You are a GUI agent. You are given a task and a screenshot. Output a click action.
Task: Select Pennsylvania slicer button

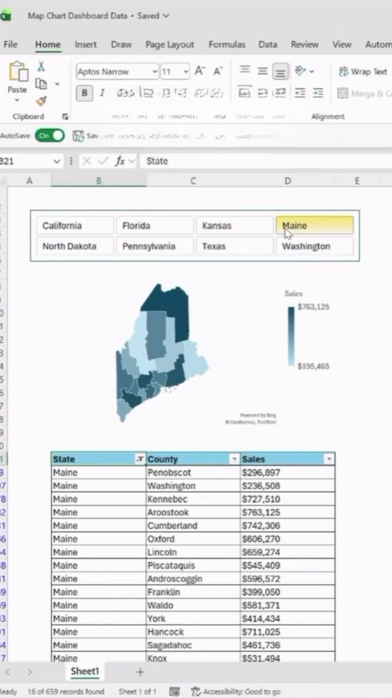click(155, 246)
